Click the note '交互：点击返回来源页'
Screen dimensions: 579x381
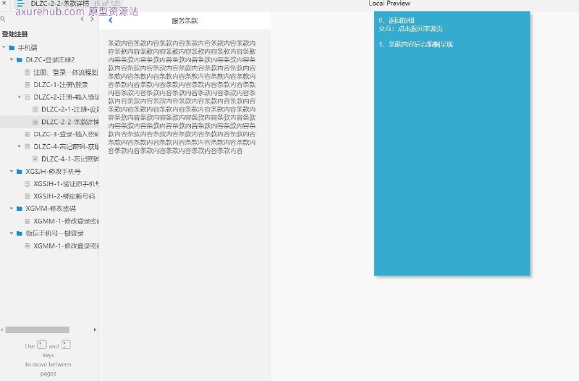pyautogui.click(x=410, y=28)
